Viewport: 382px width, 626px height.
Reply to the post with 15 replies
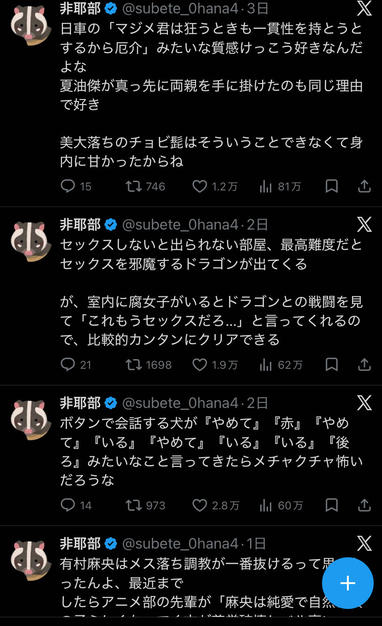pyautogui.click(x=68, y=186)
